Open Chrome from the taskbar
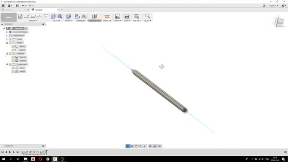 (48, 159)
